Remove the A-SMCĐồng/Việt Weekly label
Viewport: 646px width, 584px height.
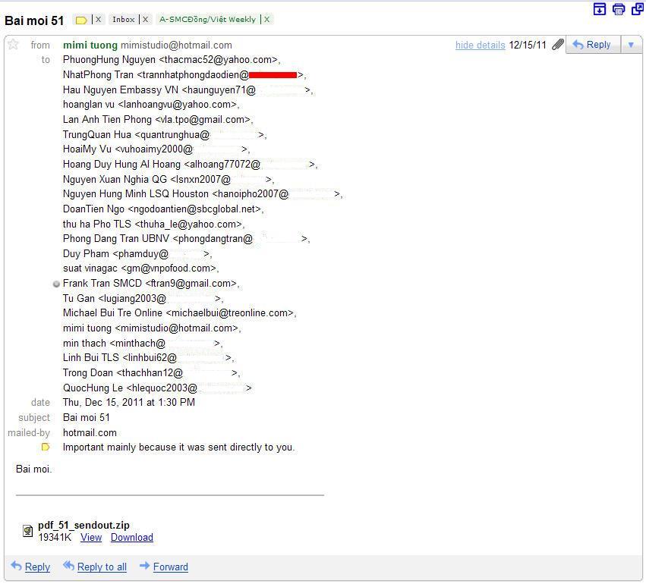tap(266, 20)
